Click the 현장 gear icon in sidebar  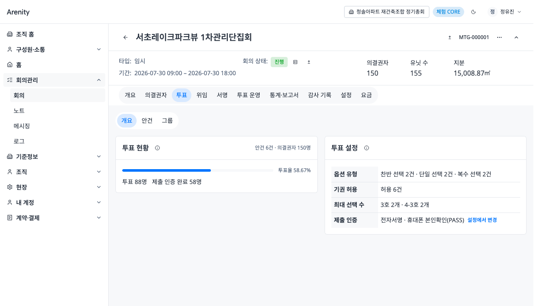(10, 187)
